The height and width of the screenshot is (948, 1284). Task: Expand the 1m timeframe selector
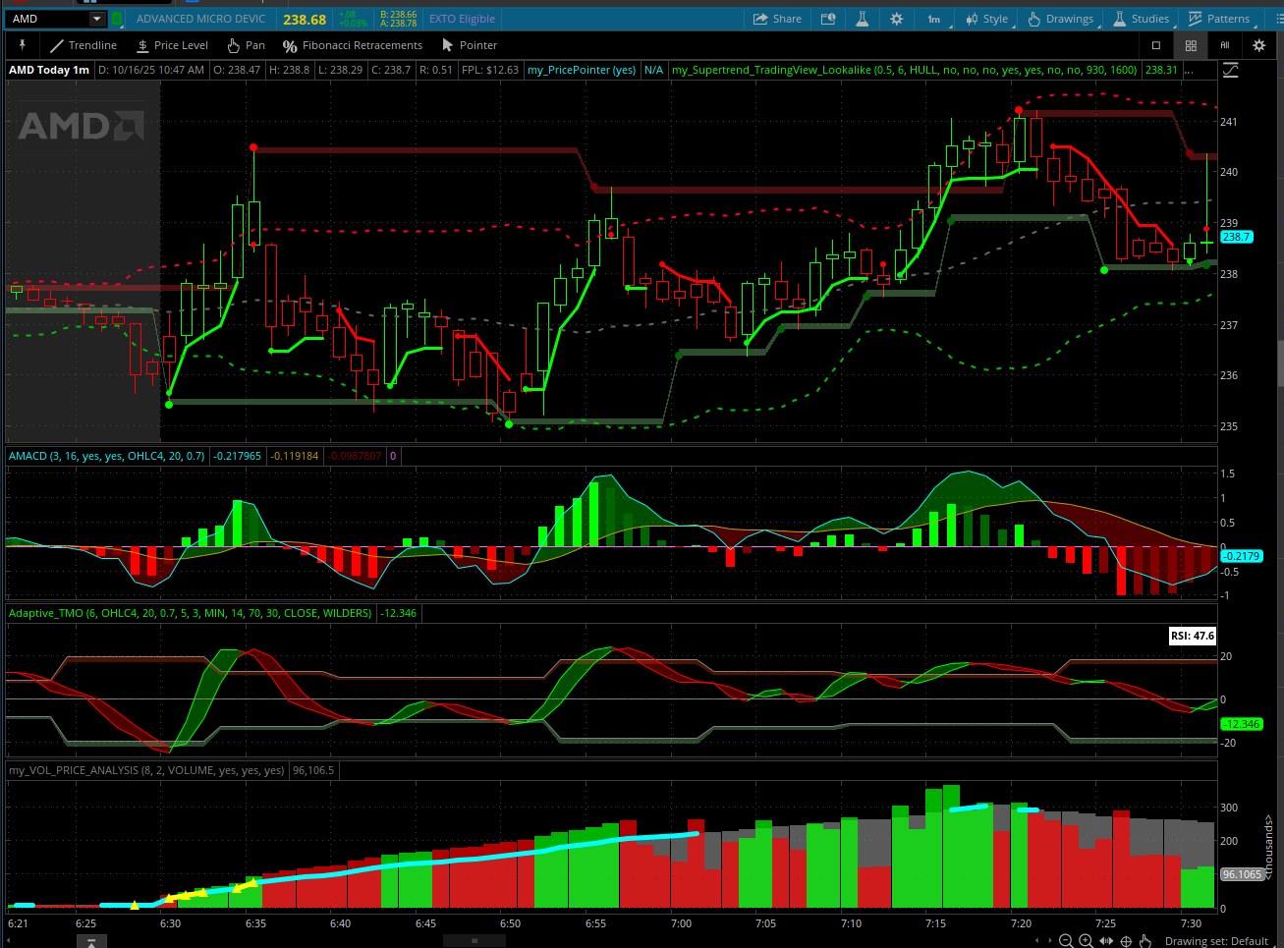tap(933, 19)
